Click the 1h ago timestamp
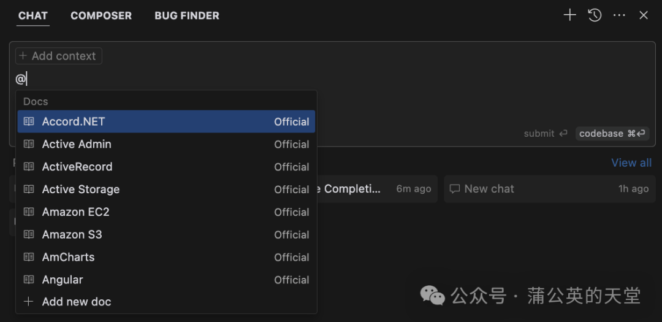The height and width of the screenshot is (322, 662). click(x=633, y=189)
